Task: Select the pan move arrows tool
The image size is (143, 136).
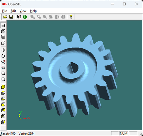Action: [3, 50]
